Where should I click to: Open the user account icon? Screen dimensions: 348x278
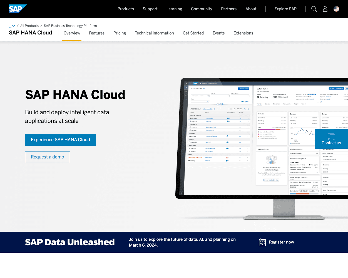[325, 9]
